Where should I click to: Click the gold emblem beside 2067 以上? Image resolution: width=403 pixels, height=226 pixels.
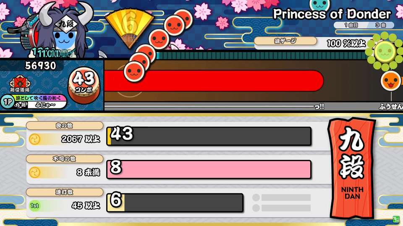coord(34,139)
